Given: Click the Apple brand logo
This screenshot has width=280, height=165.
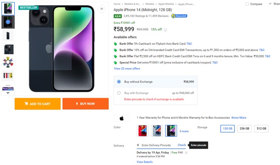Looking at the screenshot, I should (x=121, y=119).
